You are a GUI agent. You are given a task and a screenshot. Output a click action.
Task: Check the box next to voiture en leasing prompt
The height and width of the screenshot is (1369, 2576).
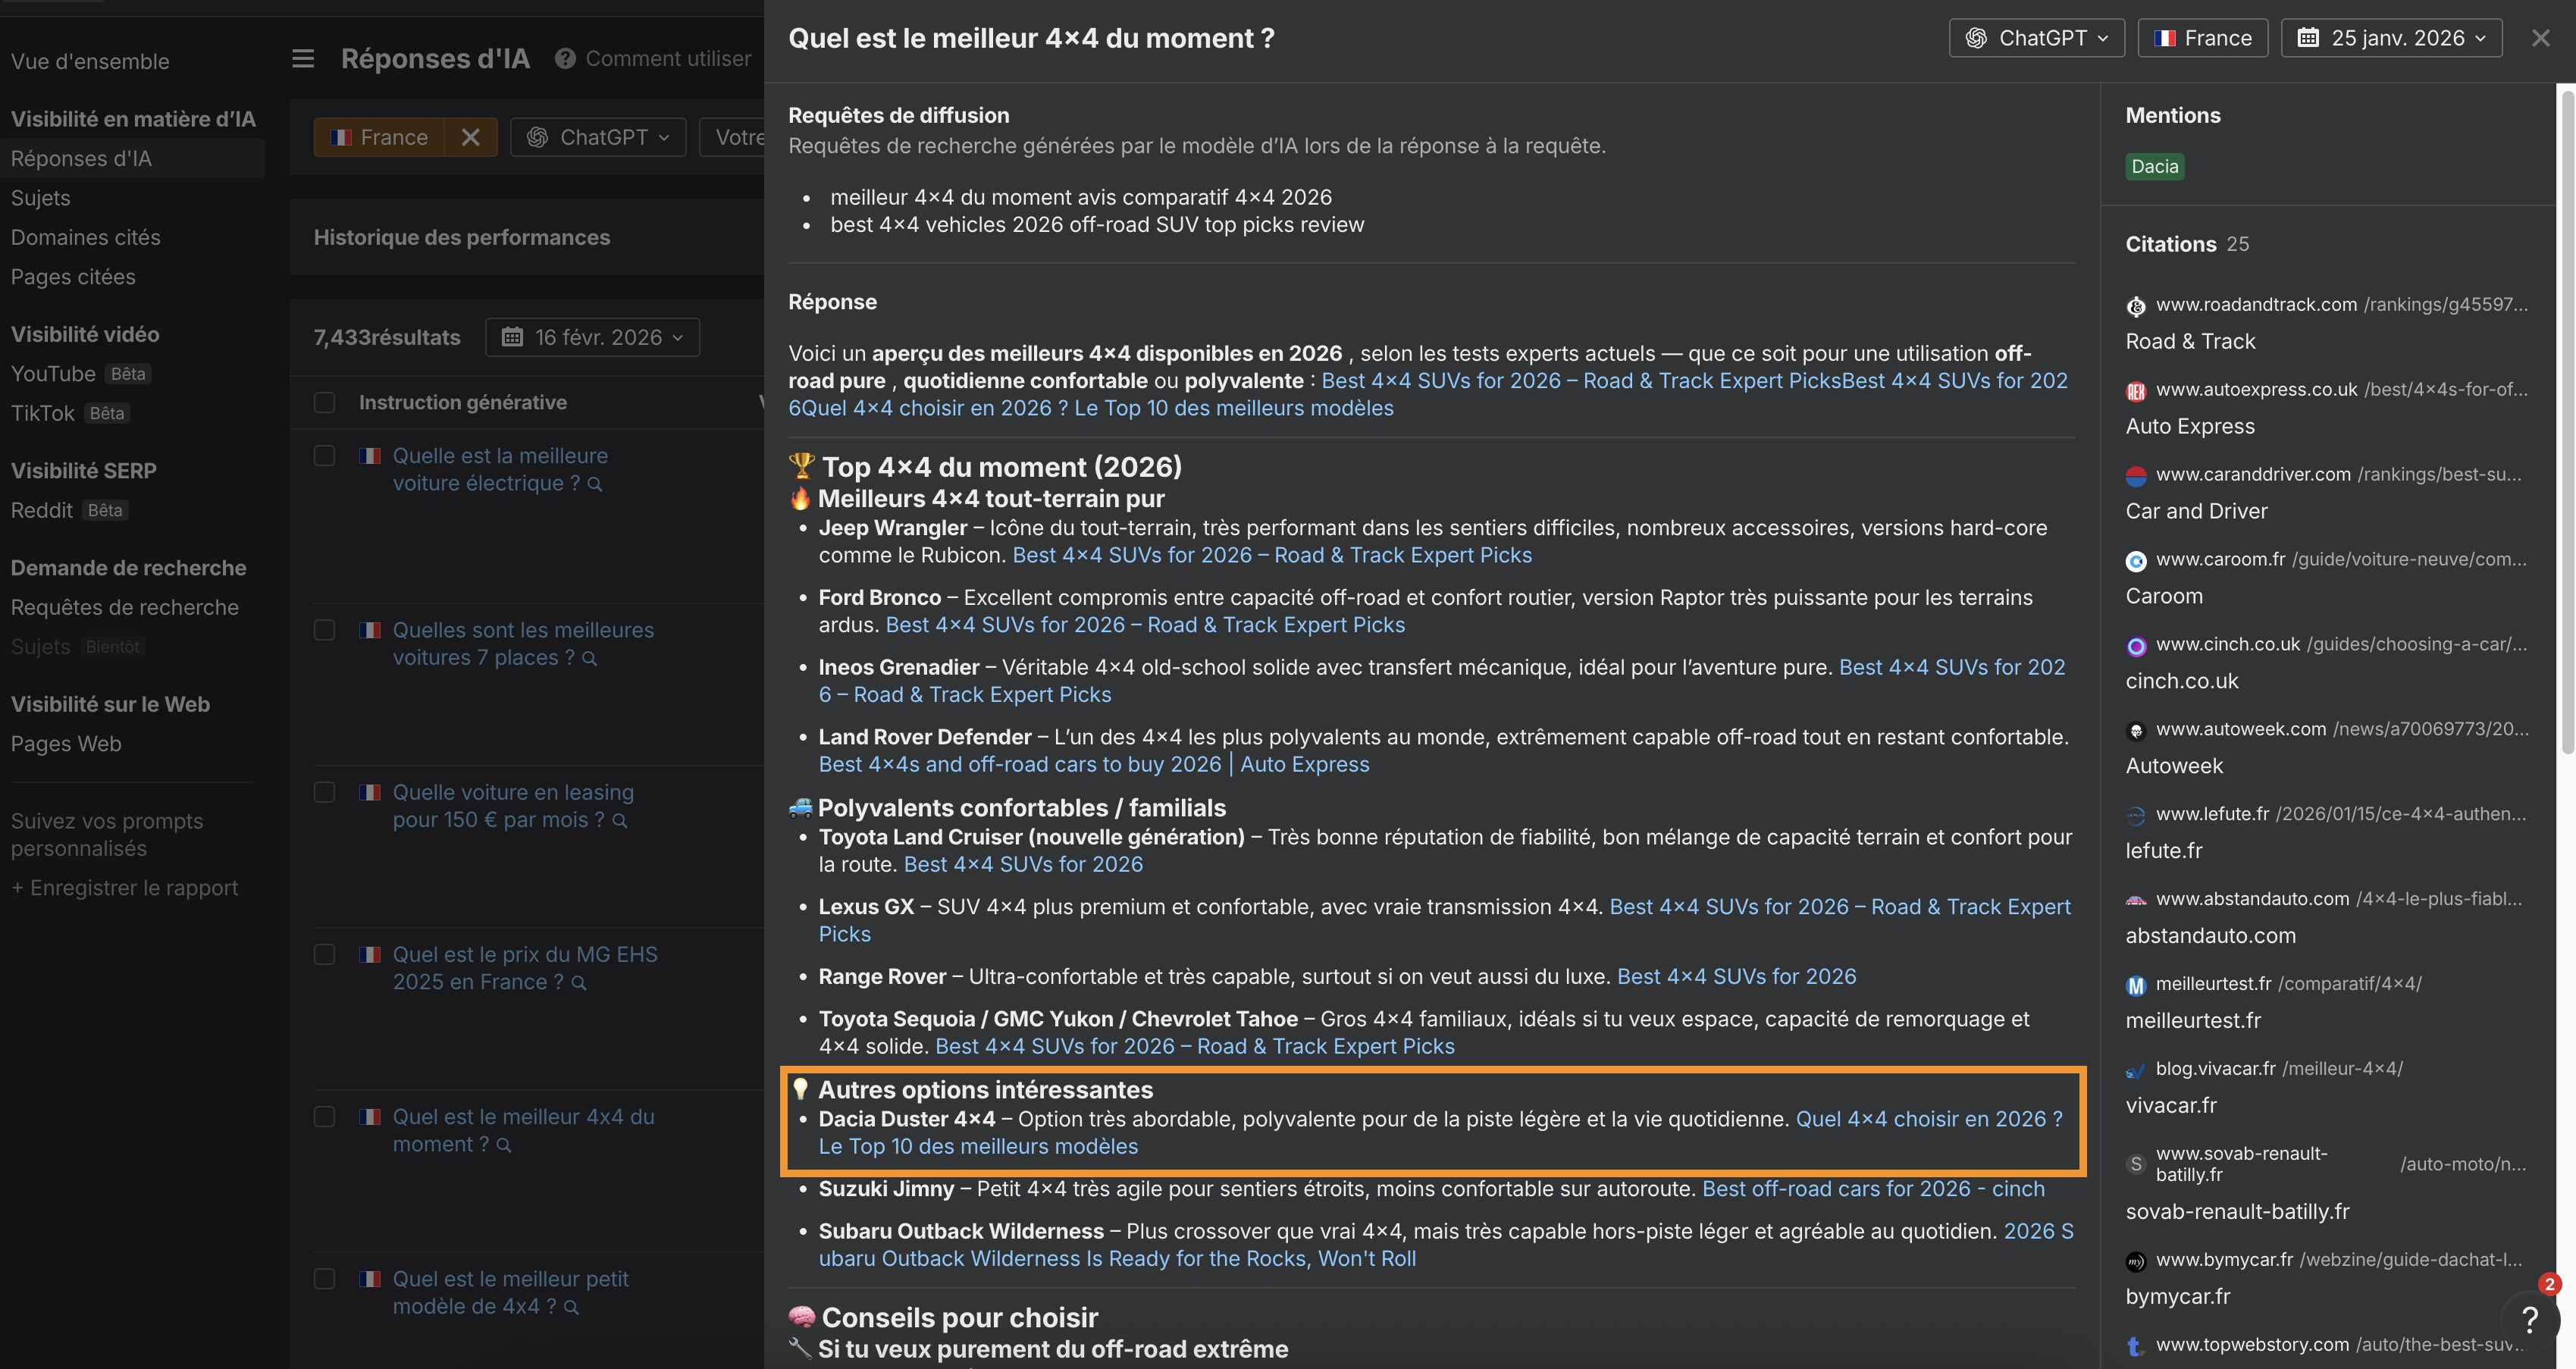click(x=324, y=792)
